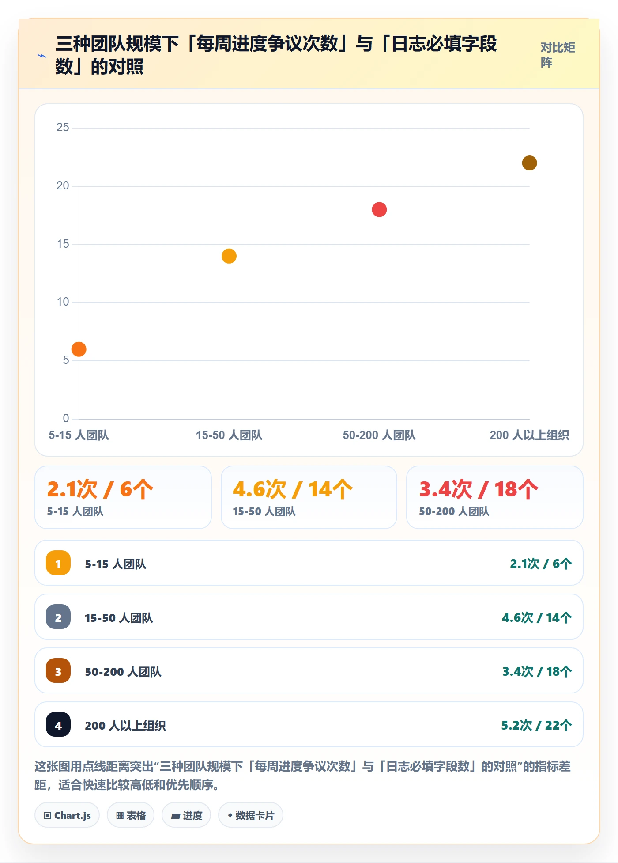Click the 5.2次 / 22个 value in row 4
The width and height of the screenshot is (618, 863).
[536, 725]
